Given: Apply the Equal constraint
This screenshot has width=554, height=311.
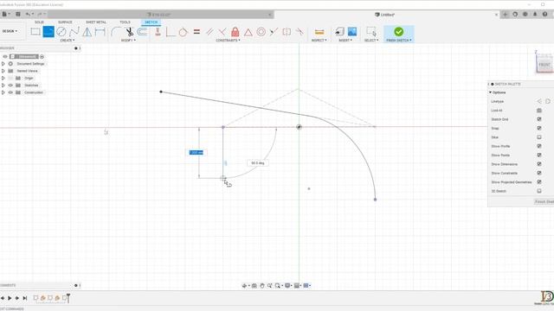Looking at the screenshot, I should tap(196, 32).
